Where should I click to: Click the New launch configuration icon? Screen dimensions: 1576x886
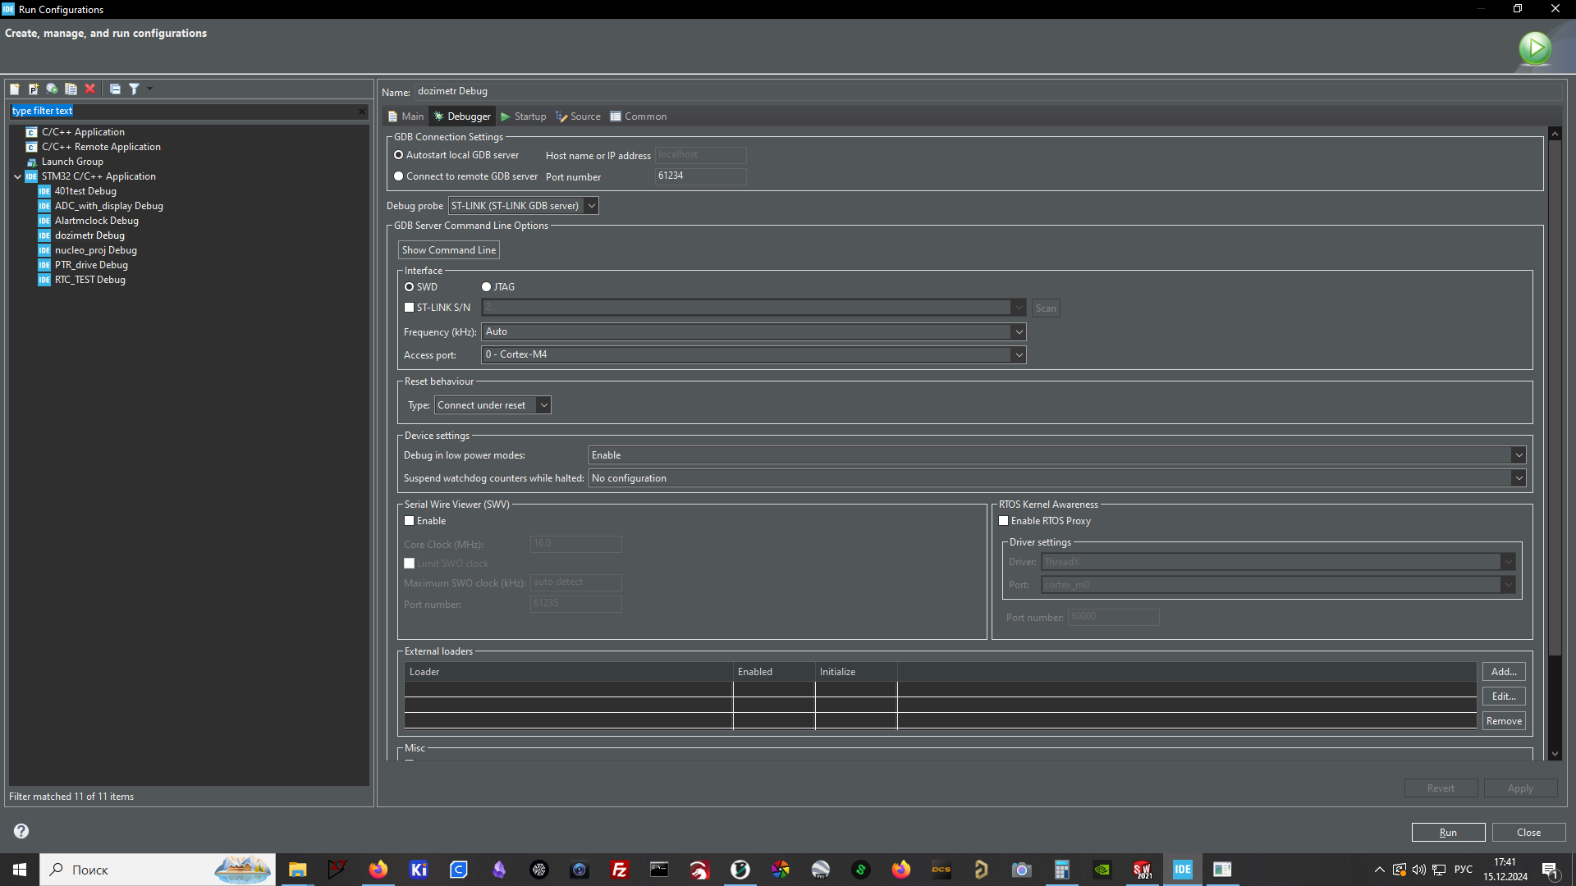[15, 89]
